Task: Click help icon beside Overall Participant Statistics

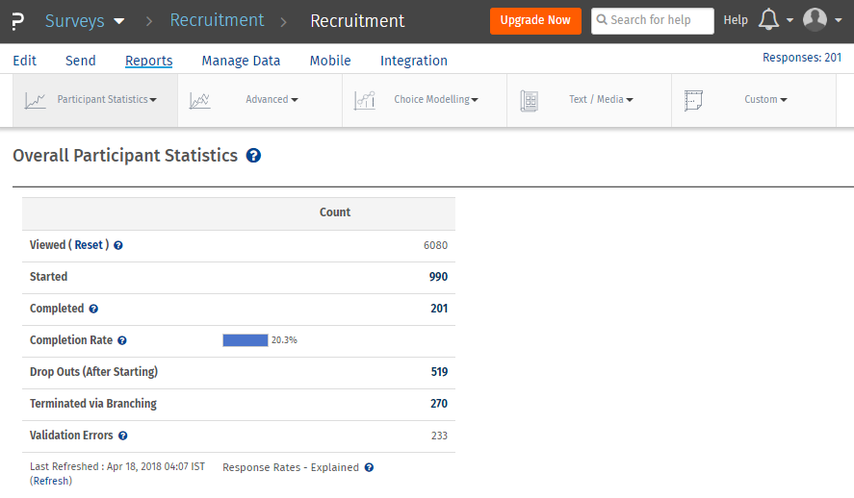Action: pyautogui.click(x=253, y=156)
